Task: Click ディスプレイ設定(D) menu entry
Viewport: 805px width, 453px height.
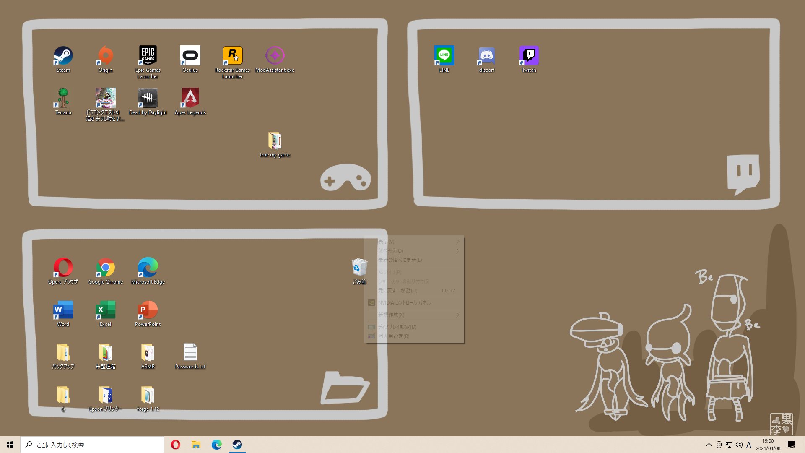Action: coord(397,326)
